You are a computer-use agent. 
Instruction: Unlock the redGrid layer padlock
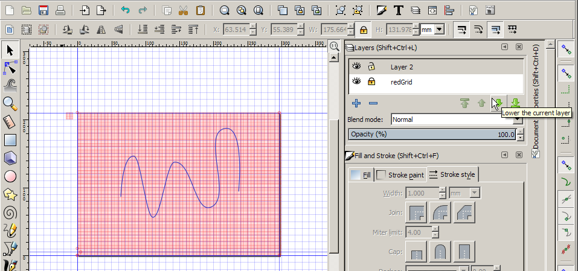point(371,81)
